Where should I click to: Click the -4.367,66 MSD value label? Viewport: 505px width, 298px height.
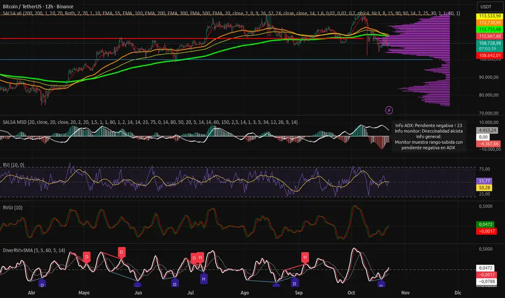point(488,144)
